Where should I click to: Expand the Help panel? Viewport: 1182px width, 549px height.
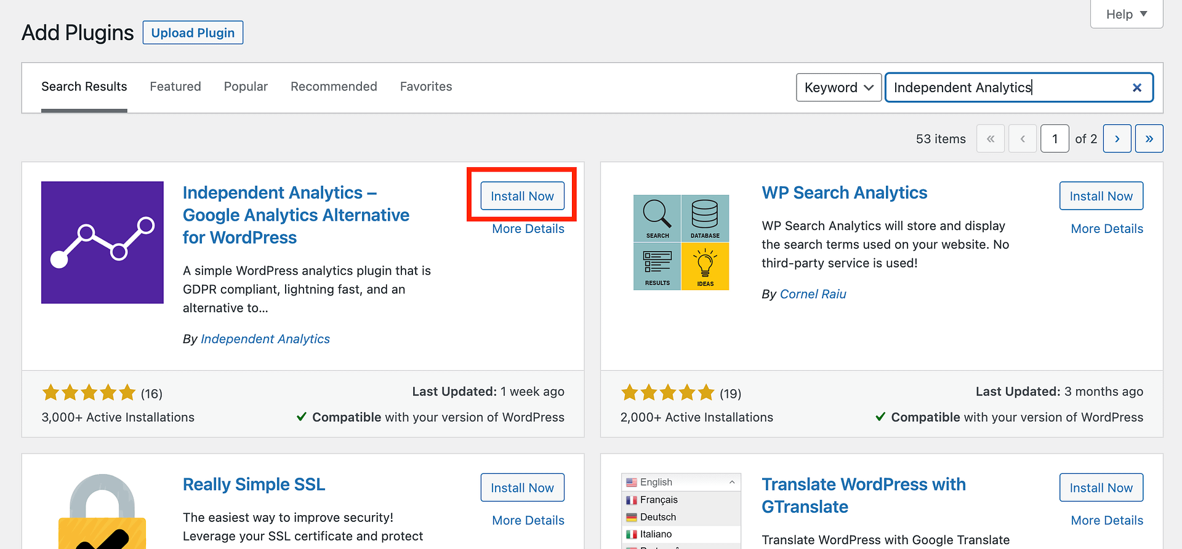1126,14
